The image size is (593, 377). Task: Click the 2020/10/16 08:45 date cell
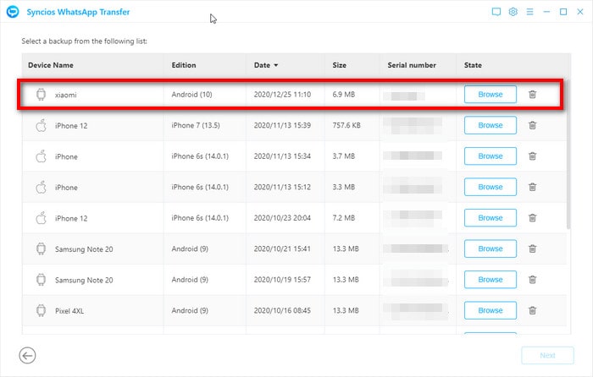(x=282, y=310)
